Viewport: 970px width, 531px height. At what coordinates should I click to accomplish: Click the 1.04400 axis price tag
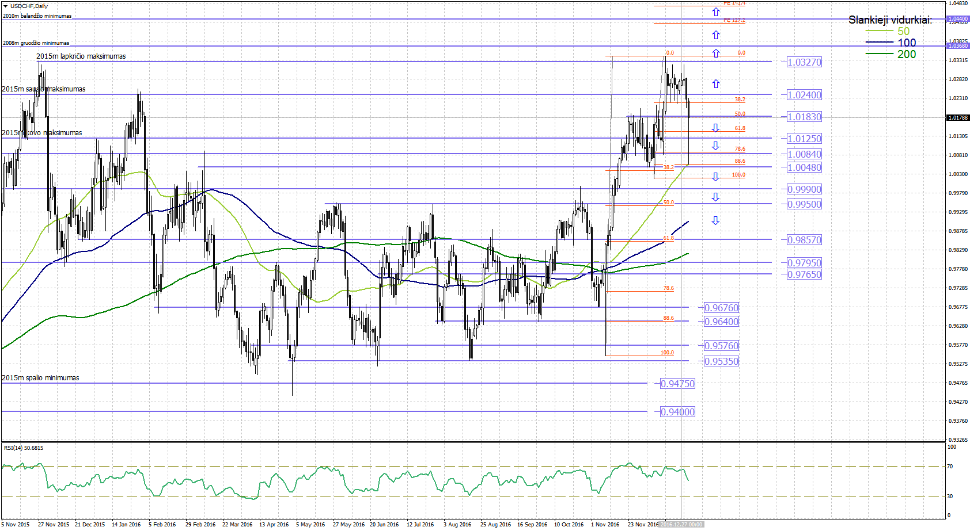[958, 19]
